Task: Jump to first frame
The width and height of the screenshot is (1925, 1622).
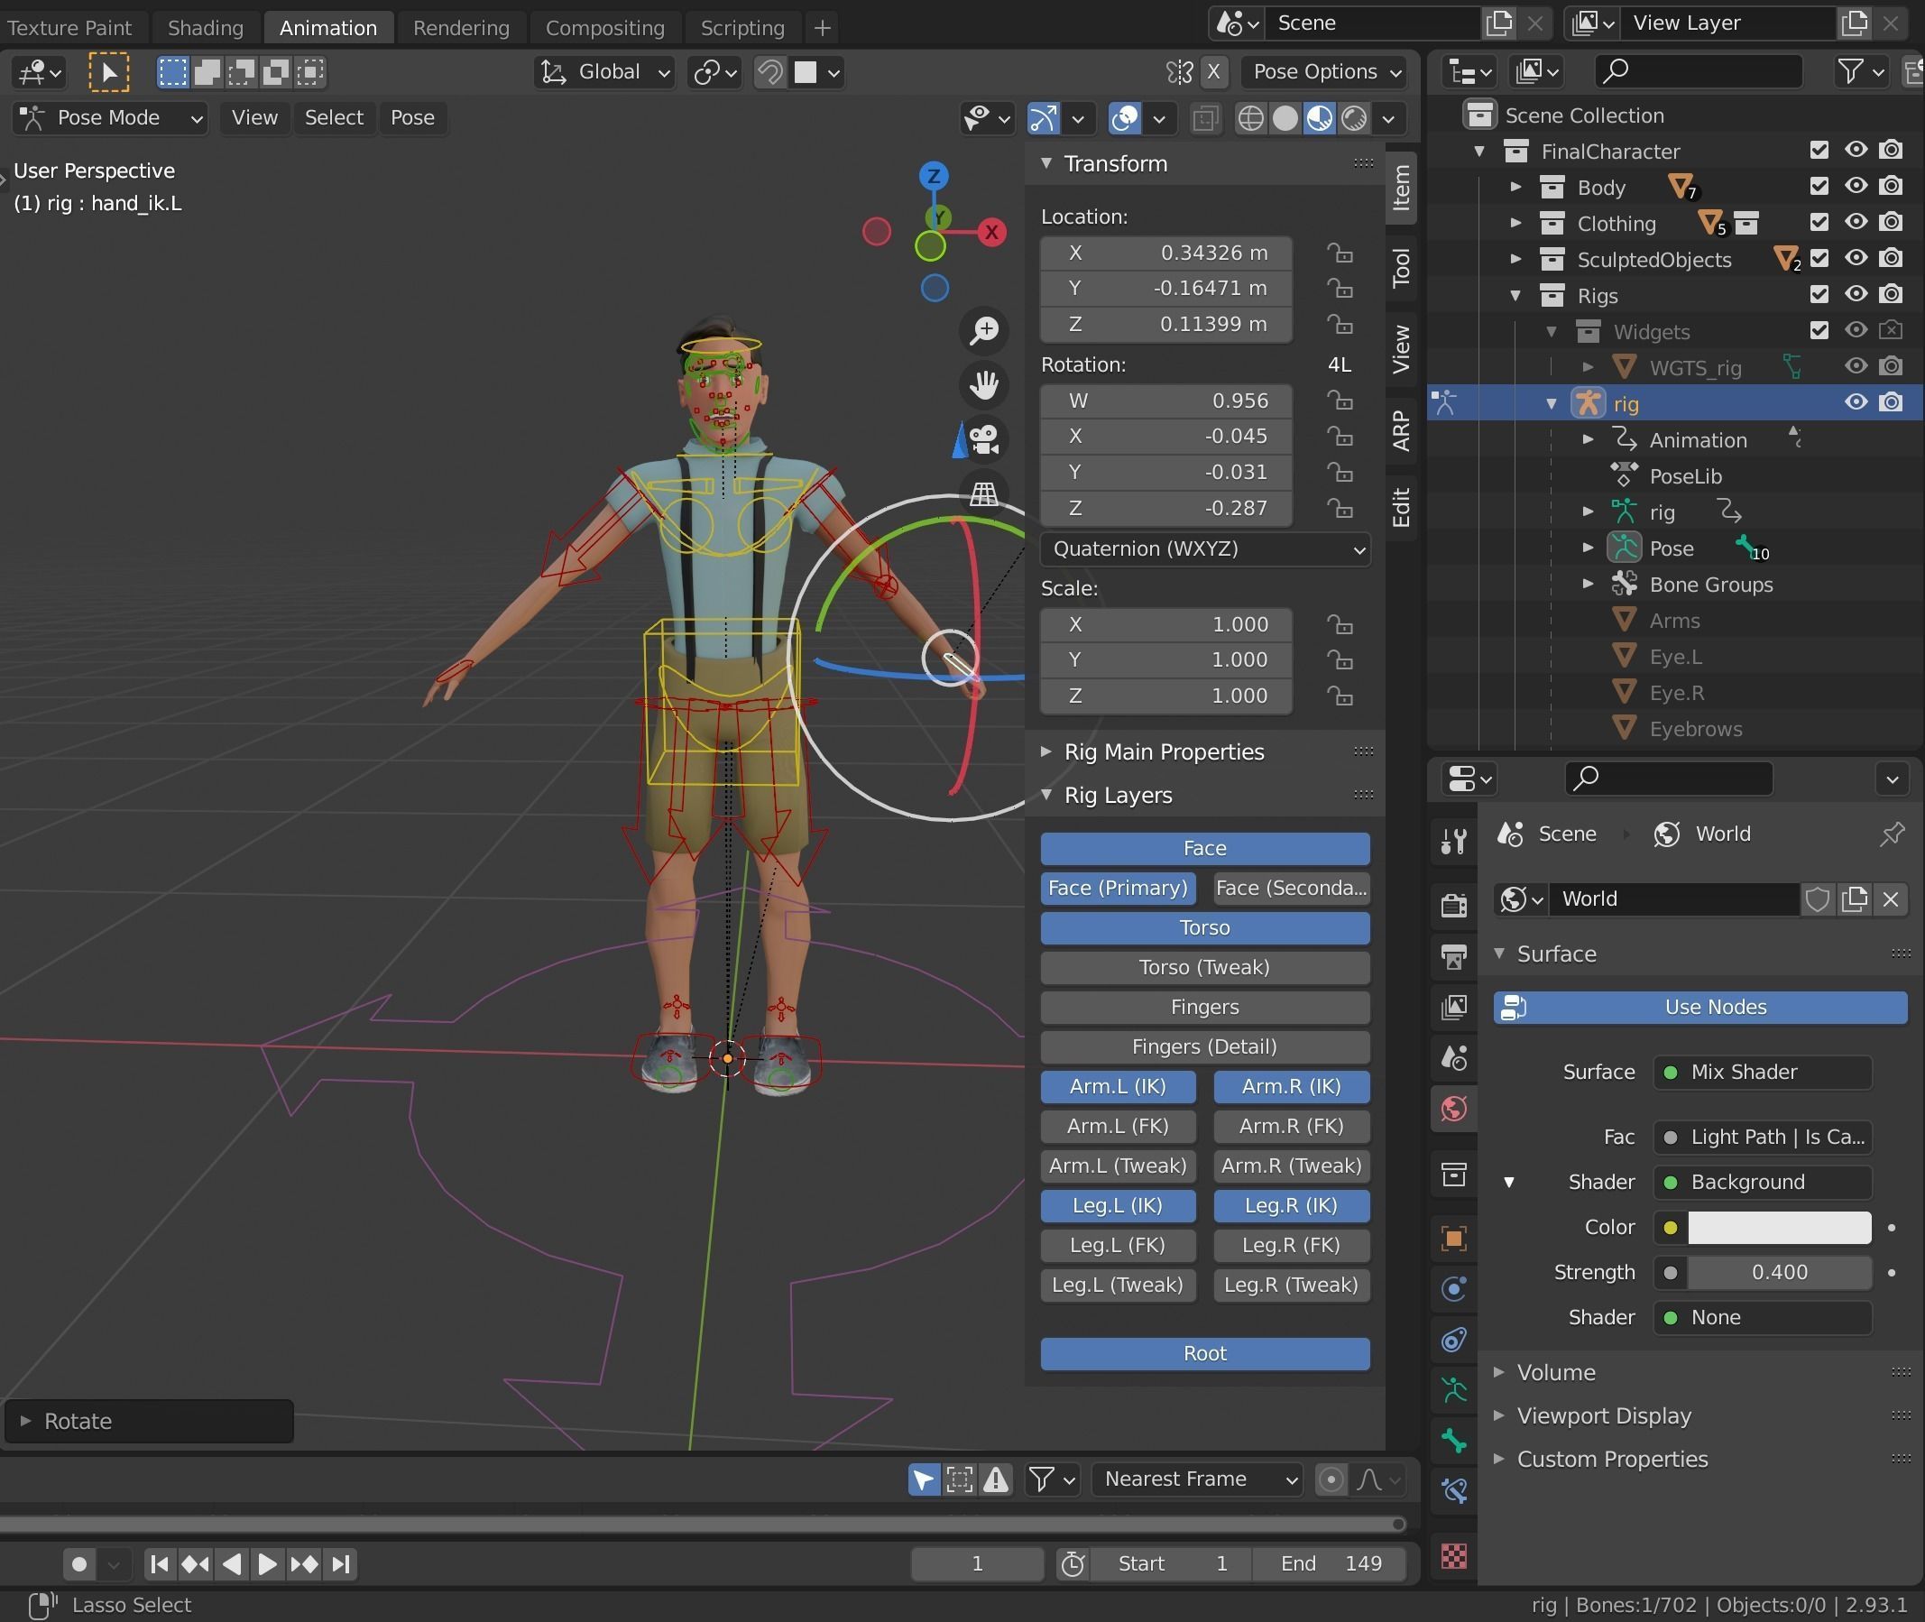Action: point(159,1564)
